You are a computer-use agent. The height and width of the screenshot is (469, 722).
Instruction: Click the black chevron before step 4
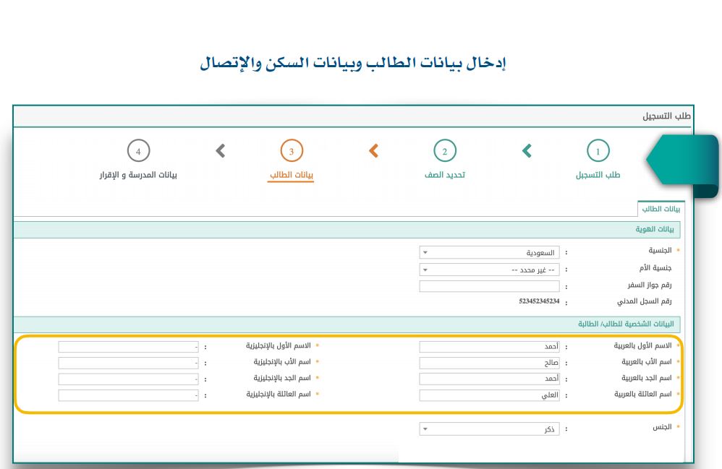point(221,150)
